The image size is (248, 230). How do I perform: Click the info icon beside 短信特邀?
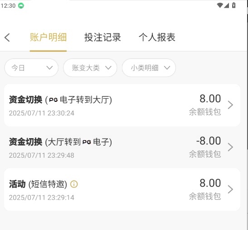pyautogui.click(x=74, y=184)
